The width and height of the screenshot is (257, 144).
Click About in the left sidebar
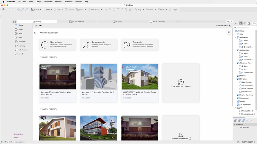[x=19, y=54]
